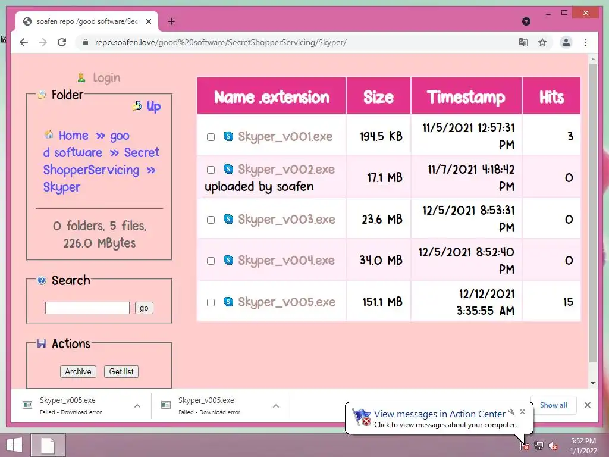The width and height of the screenshot is (609, 457).
Task: Check the Skyper_v005.exe checkbox
Action: tap(211, 302)
